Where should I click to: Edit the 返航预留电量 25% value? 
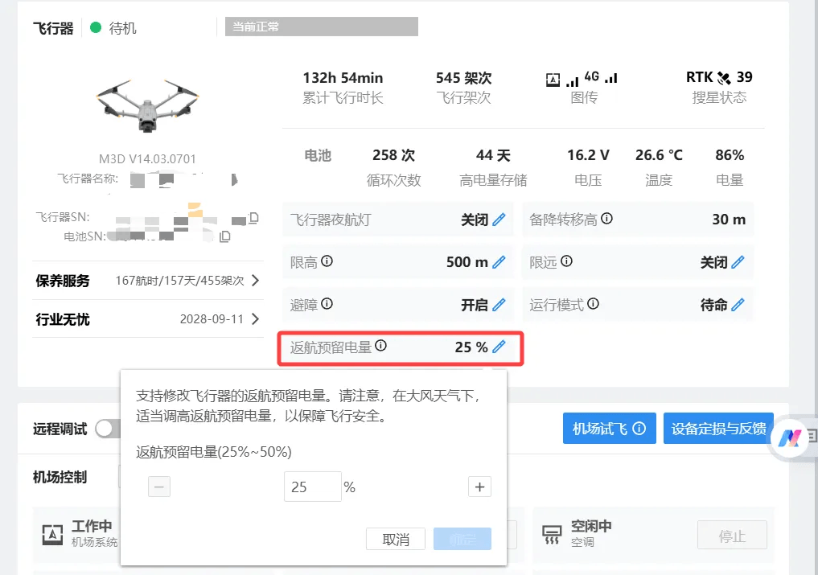(499, 347)
